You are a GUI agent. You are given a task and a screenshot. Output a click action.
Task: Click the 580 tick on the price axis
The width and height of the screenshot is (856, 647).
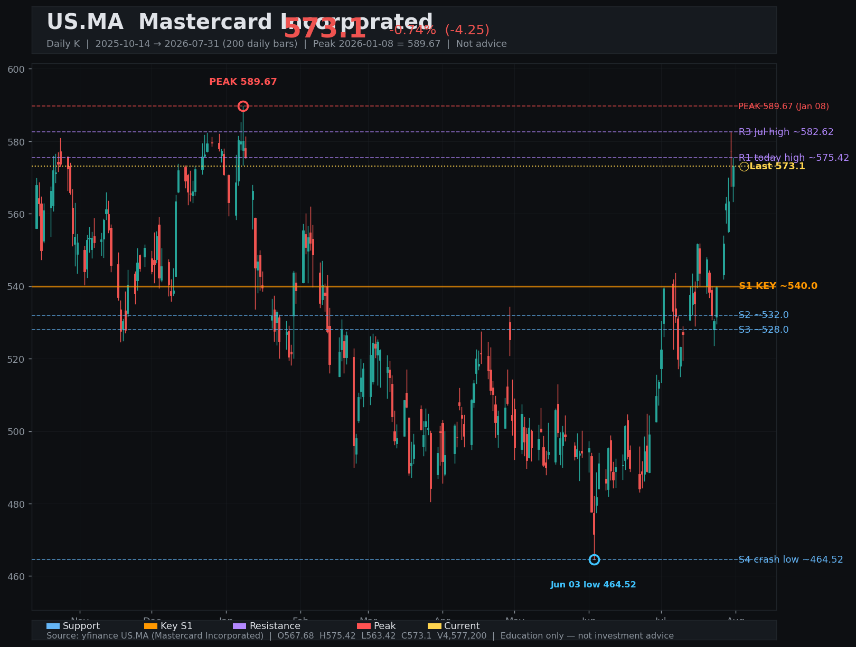click(17, 142)
